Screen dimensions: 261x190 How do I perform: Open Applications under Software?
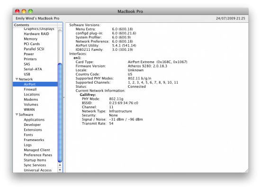34,120
